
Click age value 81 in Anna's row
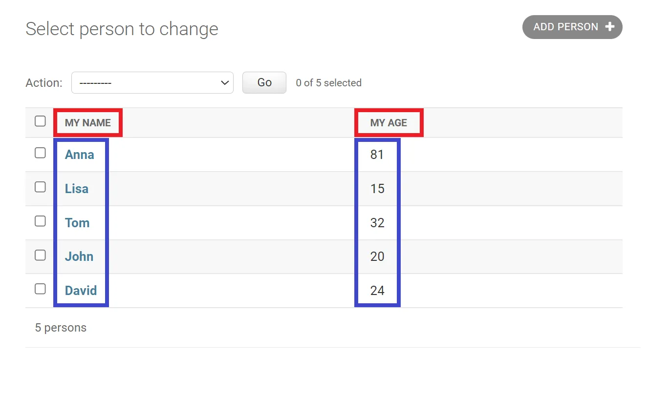coord(377,155)
